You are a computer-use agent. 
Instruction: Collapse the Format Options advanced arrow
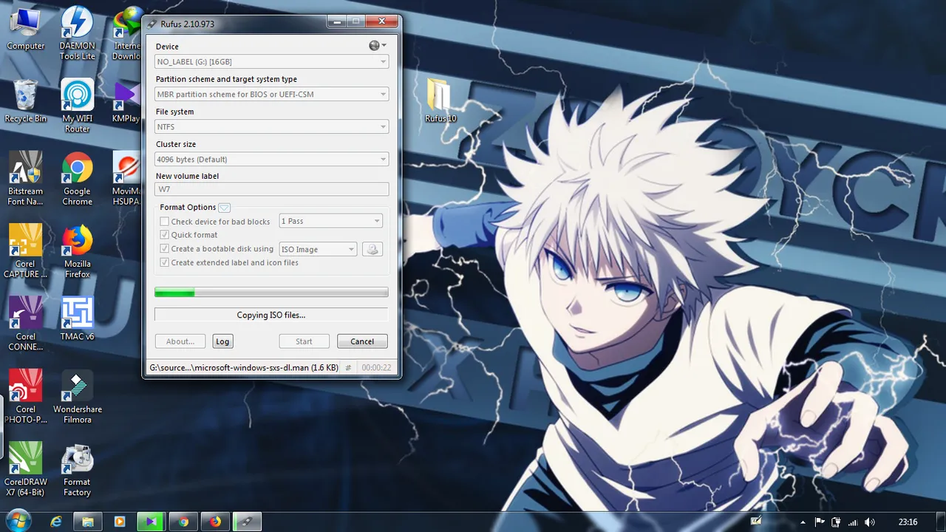225,208
